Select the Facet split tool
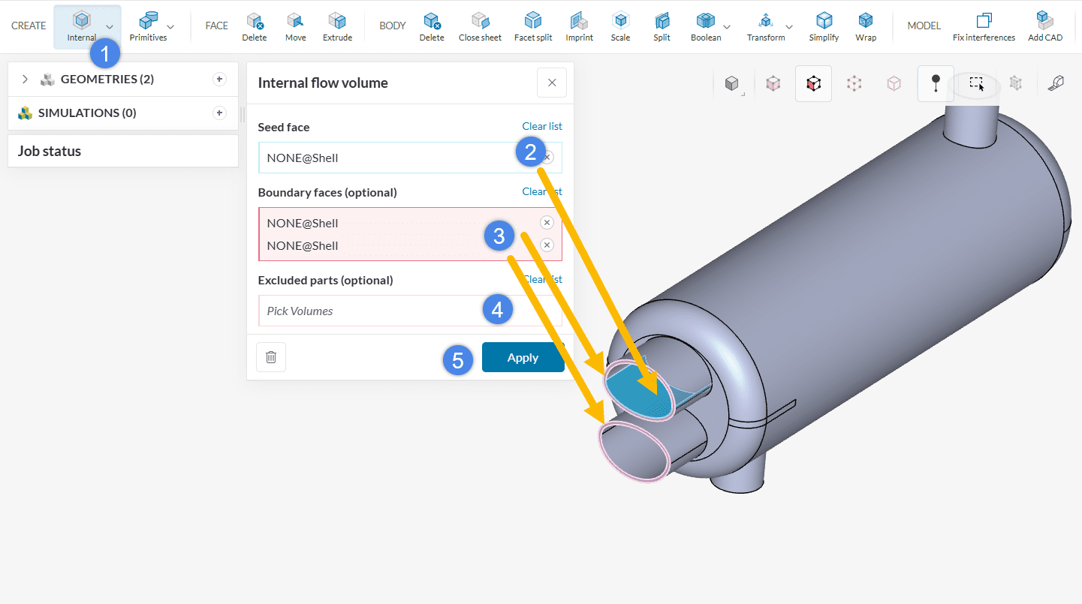1082x604 pixels. (x=533, y=26)
